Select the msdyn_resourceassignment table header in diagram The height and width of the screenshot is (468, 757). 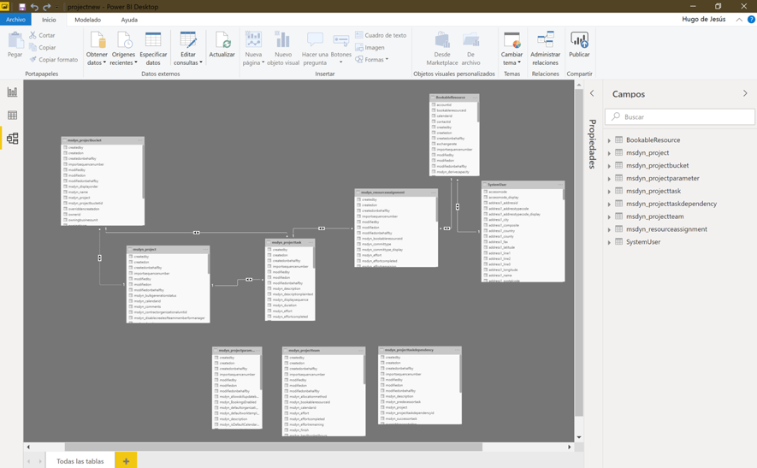pyautogui.click(x=396, y=193)
